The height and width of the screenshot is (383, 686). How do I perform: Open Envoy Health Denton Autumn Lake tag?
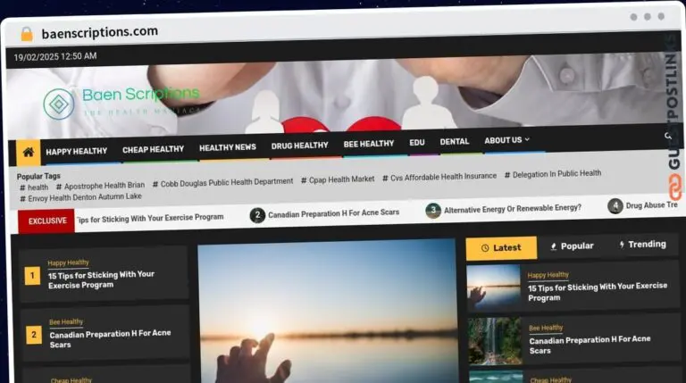pos(80,197)
